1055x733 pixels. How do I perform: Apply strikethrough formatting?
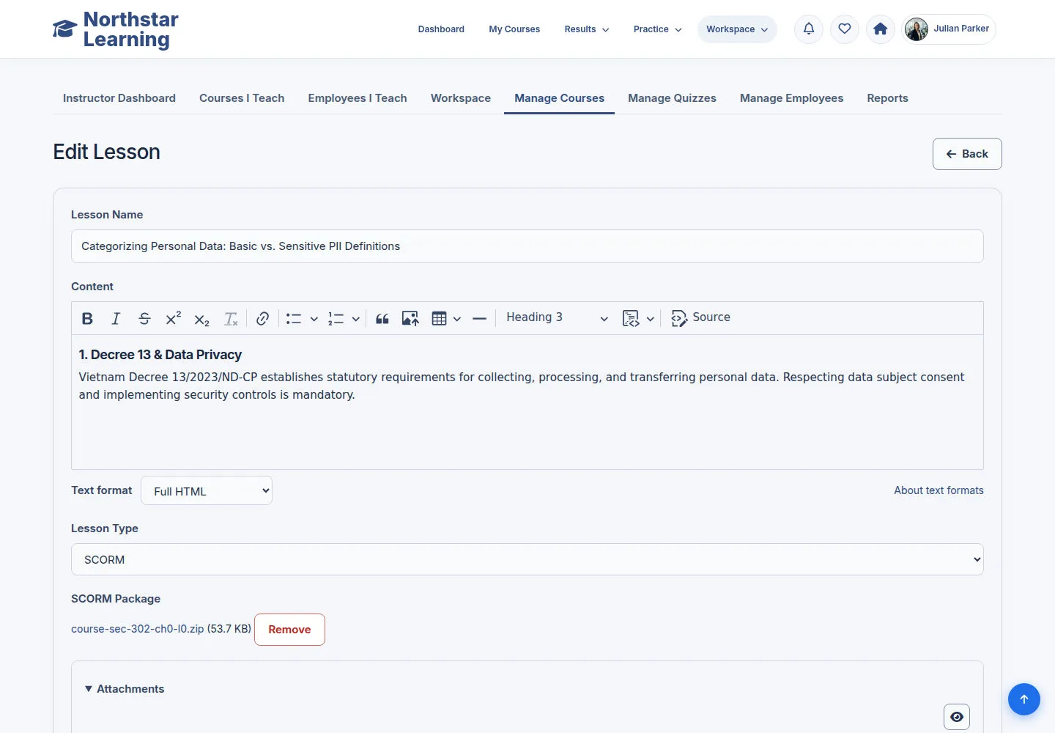click(x=144, y=318)
